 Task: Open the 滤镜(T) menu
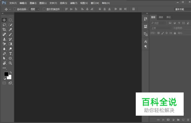tap(74, 3)
